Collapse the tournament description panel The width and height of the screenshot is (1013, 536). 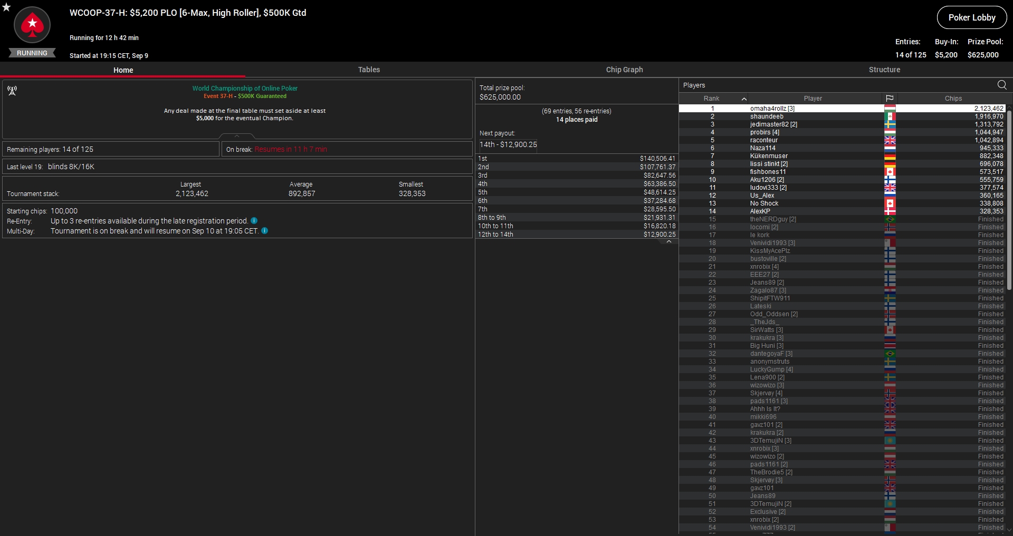click(237, 136)
